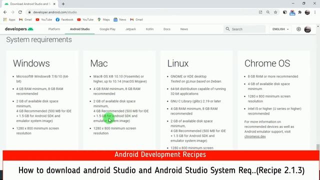
Task: Click the Windows requirements heading
Action: (31, 63)
